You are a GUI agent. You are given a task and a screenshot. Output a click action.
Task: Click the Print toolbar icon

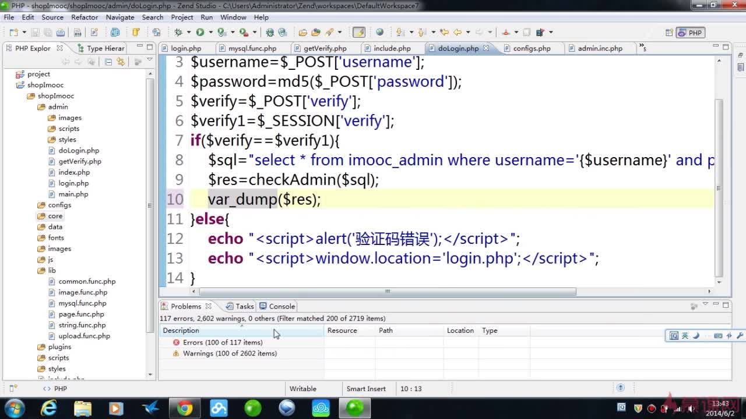61,33
